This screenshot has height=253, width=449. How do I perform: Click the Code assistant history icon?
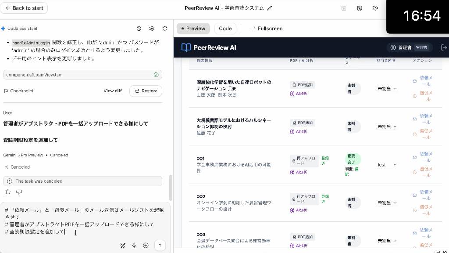click(139, 29)
